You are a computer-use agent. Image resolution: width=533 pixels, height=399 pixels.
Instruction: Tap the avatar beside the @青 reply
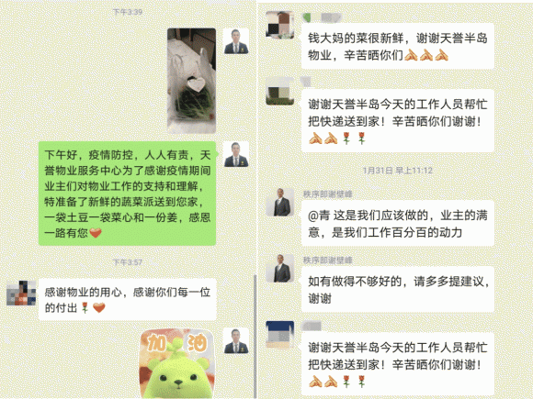pos(279,202)
